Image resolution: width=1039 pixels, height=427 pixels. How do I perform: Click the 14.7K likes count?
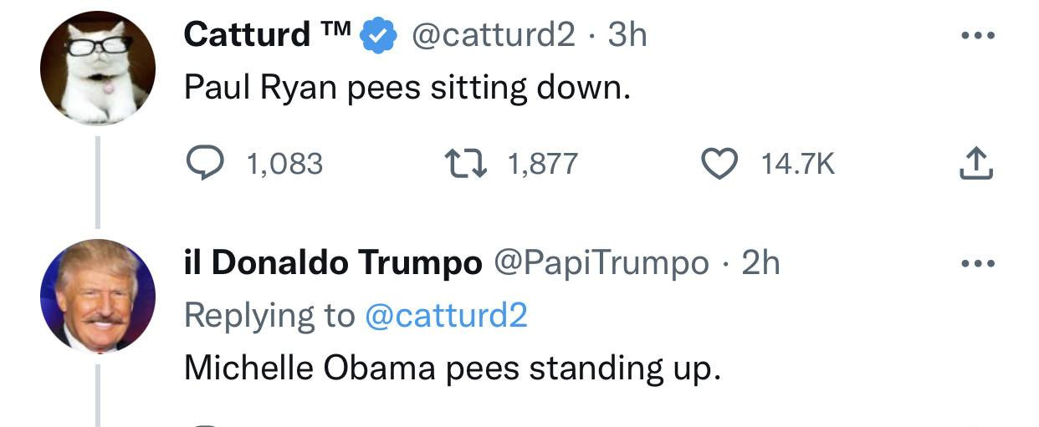pos(797,164)
